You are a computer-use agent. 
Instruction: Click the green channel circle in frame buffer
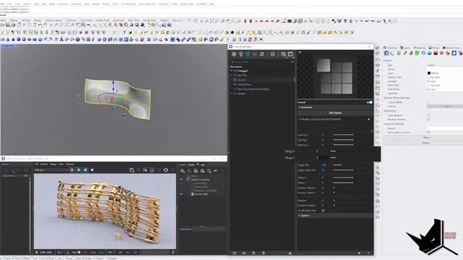[x=79, y=170]
